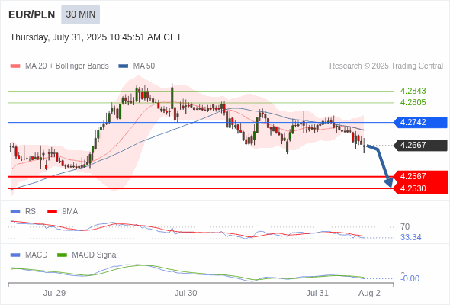This screenshot has width=450, height=305.
Task: Click the blue MACD legend swatch
Action: (15, 255)
